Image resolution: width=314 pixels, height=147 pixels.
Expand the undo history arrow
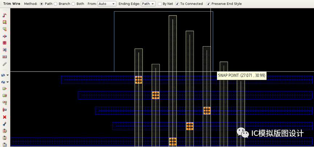(x=8, y=75)
